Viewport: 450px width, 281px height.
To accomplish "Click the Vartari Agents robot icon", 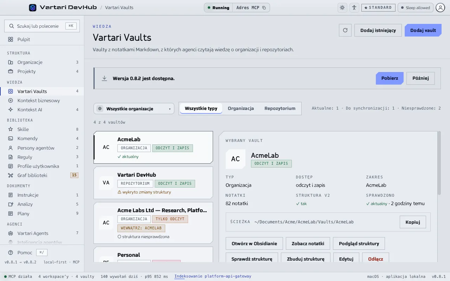I will click(x=11, y=233).
